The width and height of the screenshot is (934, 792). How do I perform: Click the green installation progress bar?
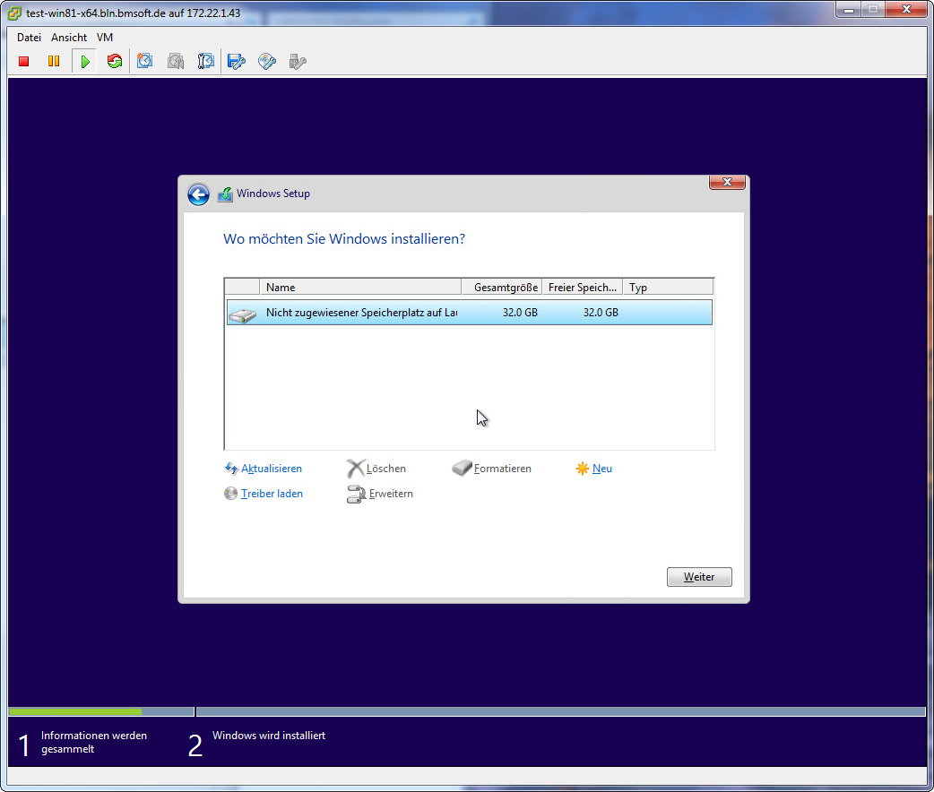[75, 711]
